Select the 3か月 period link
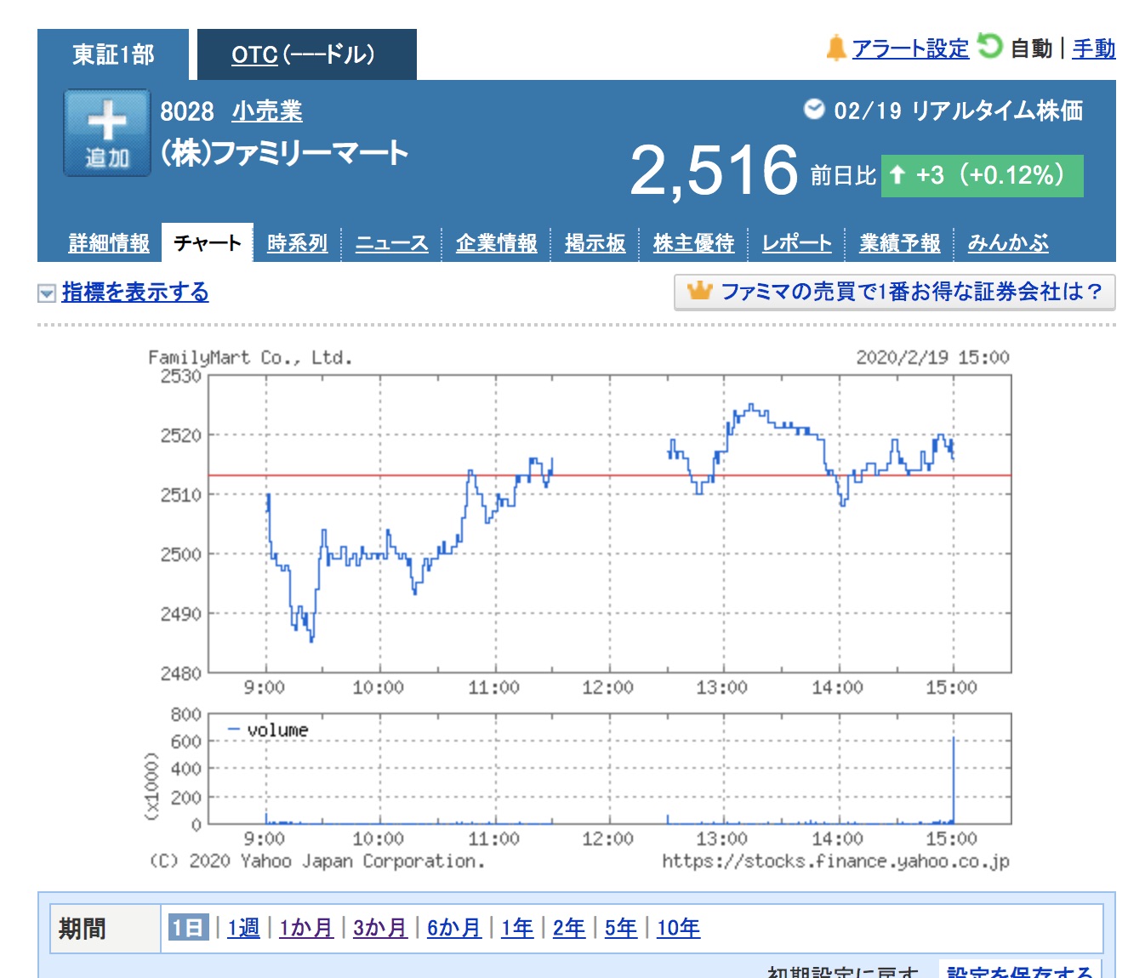This screenshot has width=1128, height=978. tap(380, 928)
